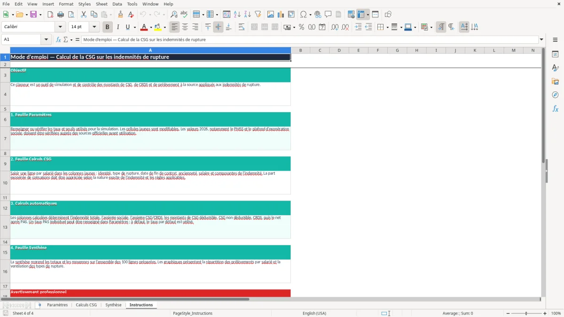
Task: Click English (USA) language status
Action: coord(314,313)
